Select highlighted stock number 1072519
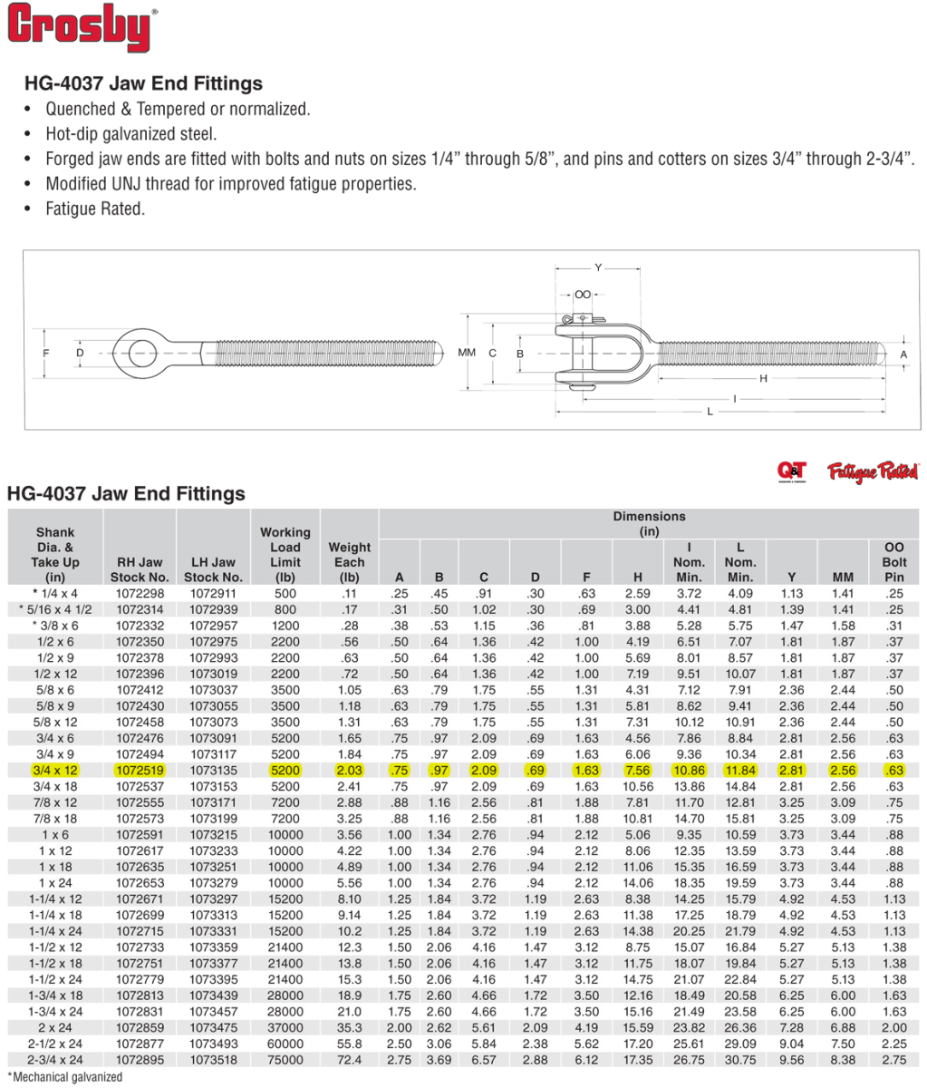The width and height of the screenshot is (927, 1088). 140,770
